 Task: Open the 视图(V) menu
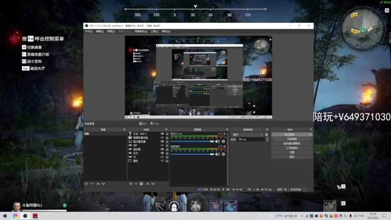tap(111, 31)
